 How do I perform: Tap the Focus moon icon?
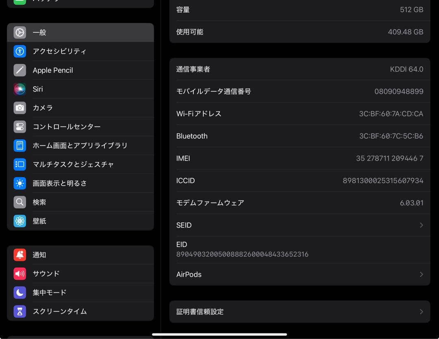pyautogui.click(x=20, y=293)
